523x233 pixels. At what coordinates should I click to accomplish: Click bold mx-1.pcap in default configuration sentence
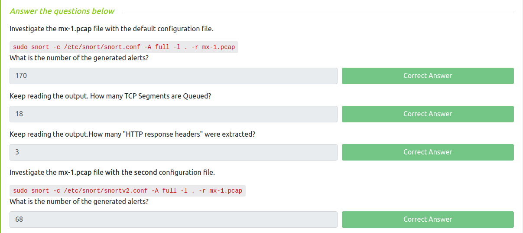tap(75, 29)
